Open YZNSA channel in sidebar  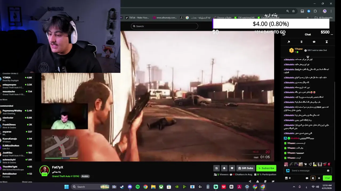click(16, 79)
